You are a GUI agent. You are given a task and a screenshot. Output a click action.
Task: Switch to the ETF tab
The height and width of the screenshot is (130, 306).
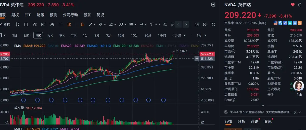pyautogui.click(x=28, y=15)
